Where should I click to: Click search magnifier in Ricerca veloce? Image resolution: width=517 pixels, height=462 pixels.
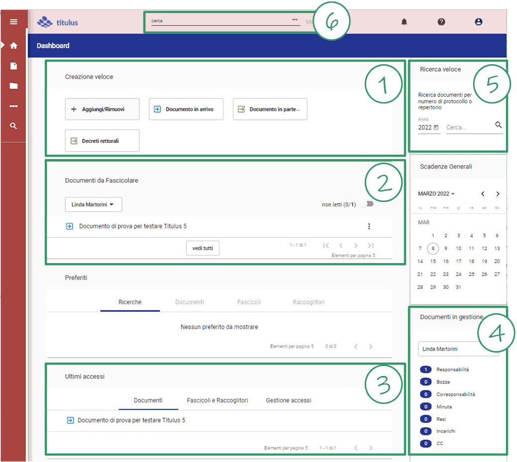tap(499, 125)
